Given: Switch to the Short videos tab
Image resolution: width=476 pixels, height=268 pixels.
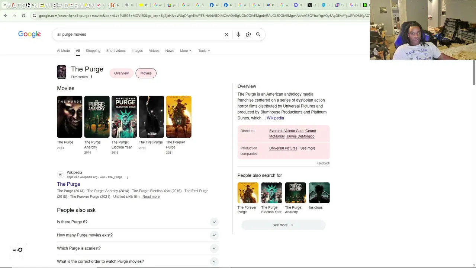Looking at the screenshot, I should tap(116, 51).
